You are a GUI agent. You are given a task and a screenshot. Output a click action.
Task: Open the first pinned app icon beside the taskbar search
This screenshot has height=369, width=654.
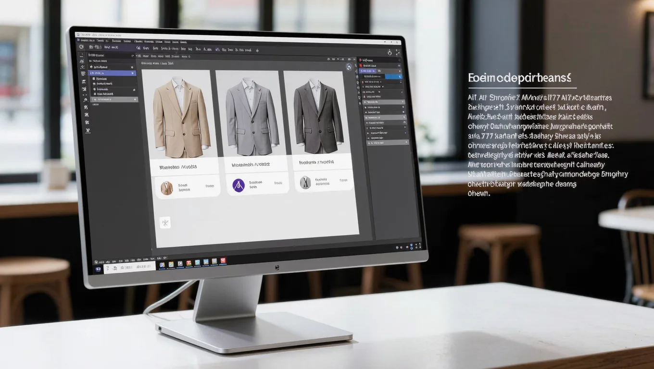tap(162, 265)
